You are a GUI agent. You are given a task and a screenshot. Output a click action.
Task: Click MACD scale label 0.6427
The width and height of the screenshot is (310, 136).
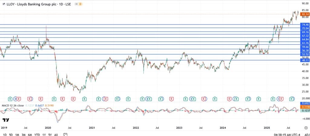[305, 103]
